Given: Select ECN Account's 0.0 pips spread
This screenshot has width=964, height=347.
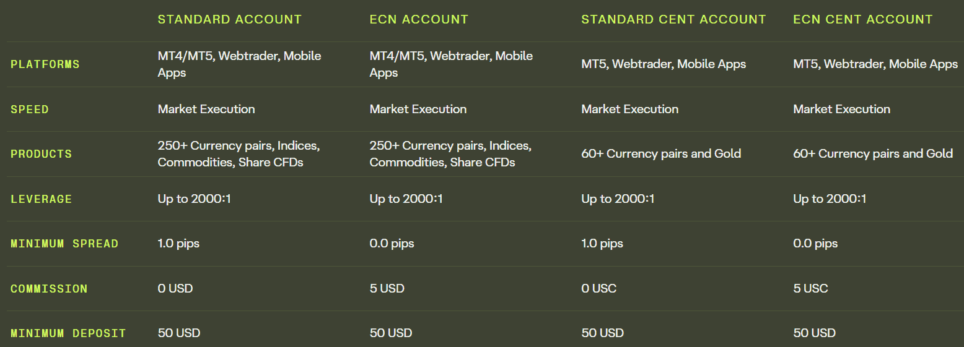Looking at the screenshot, I should tap(392, 244).
